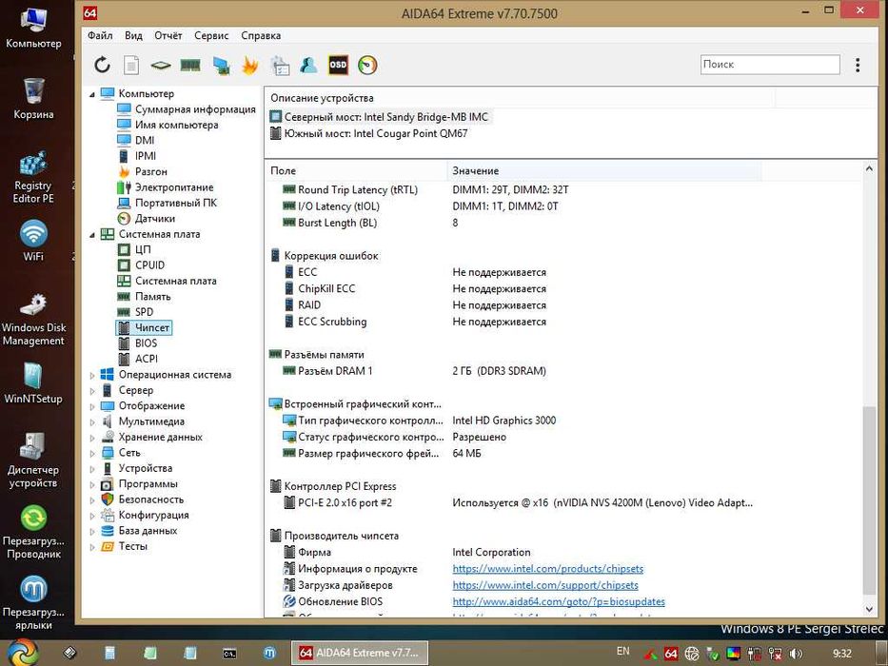
Task: Select the ACPI tree item
Action: 138,359
